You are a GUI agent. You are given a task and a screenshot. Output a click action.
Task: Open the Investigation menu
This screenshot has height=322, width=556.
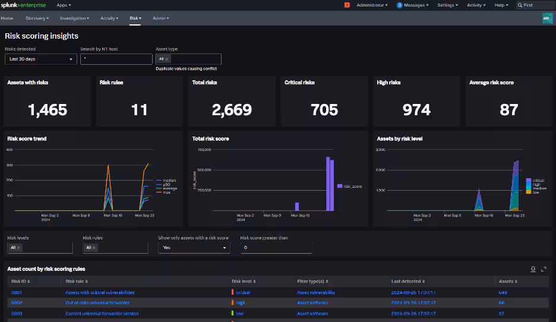tap(74, 18)
